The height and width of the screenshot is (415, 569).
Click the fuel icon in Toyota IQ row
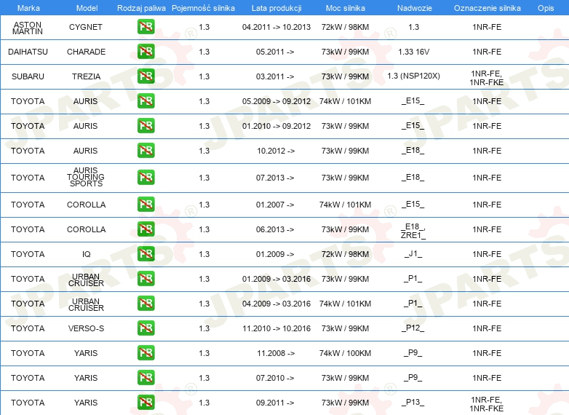pos(146,254)
